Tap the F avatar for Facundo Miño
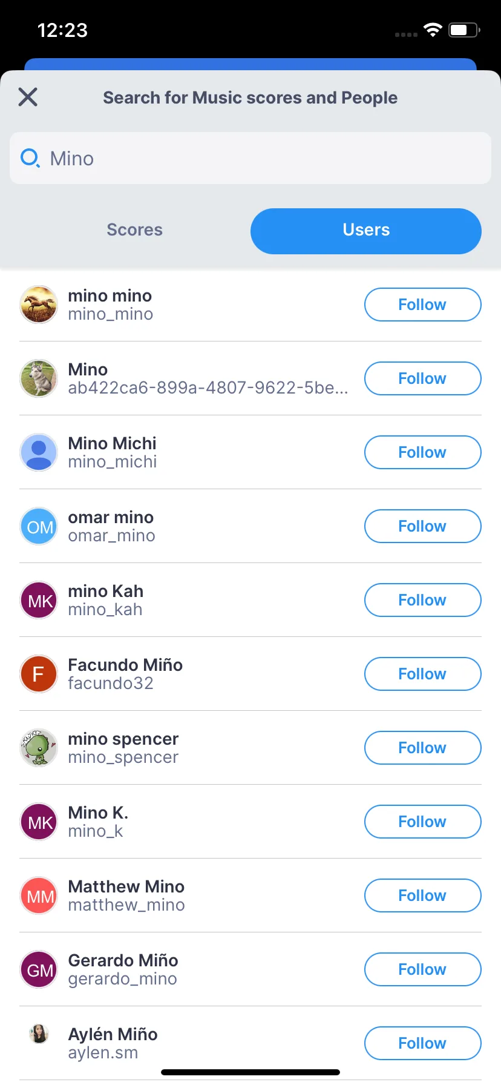Viewport: 501px width, 1085px height. (x=39, y=674)
